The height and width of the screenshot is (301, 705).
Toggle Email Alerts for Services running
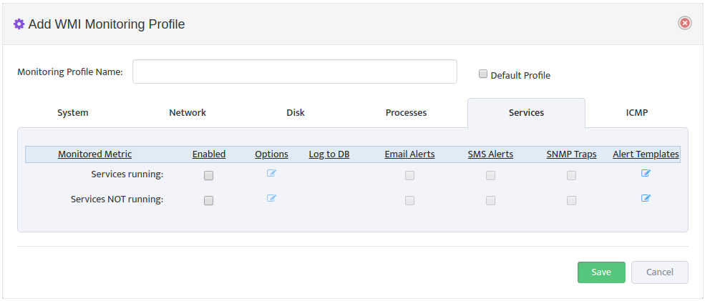pyautogui.click(x=409, y=176)
